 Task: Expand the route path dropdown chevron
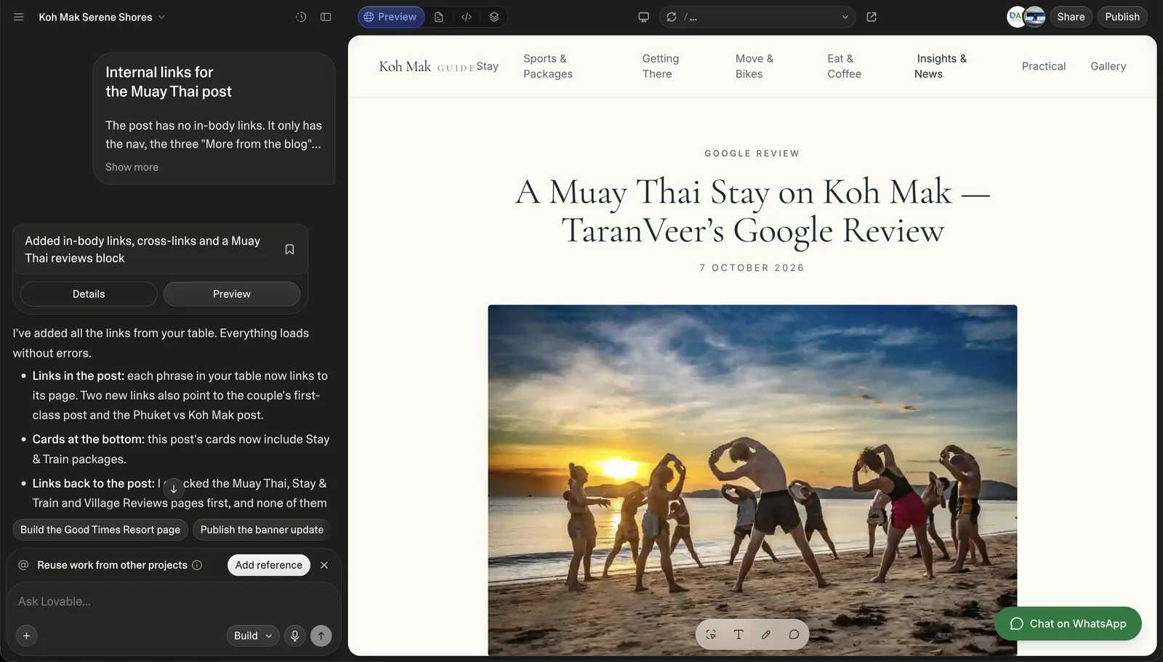coord(845,17)
